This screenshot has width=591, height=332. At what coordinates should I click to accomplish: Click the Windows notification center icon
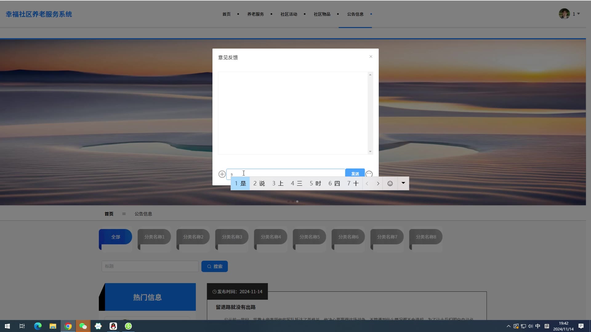581,326
